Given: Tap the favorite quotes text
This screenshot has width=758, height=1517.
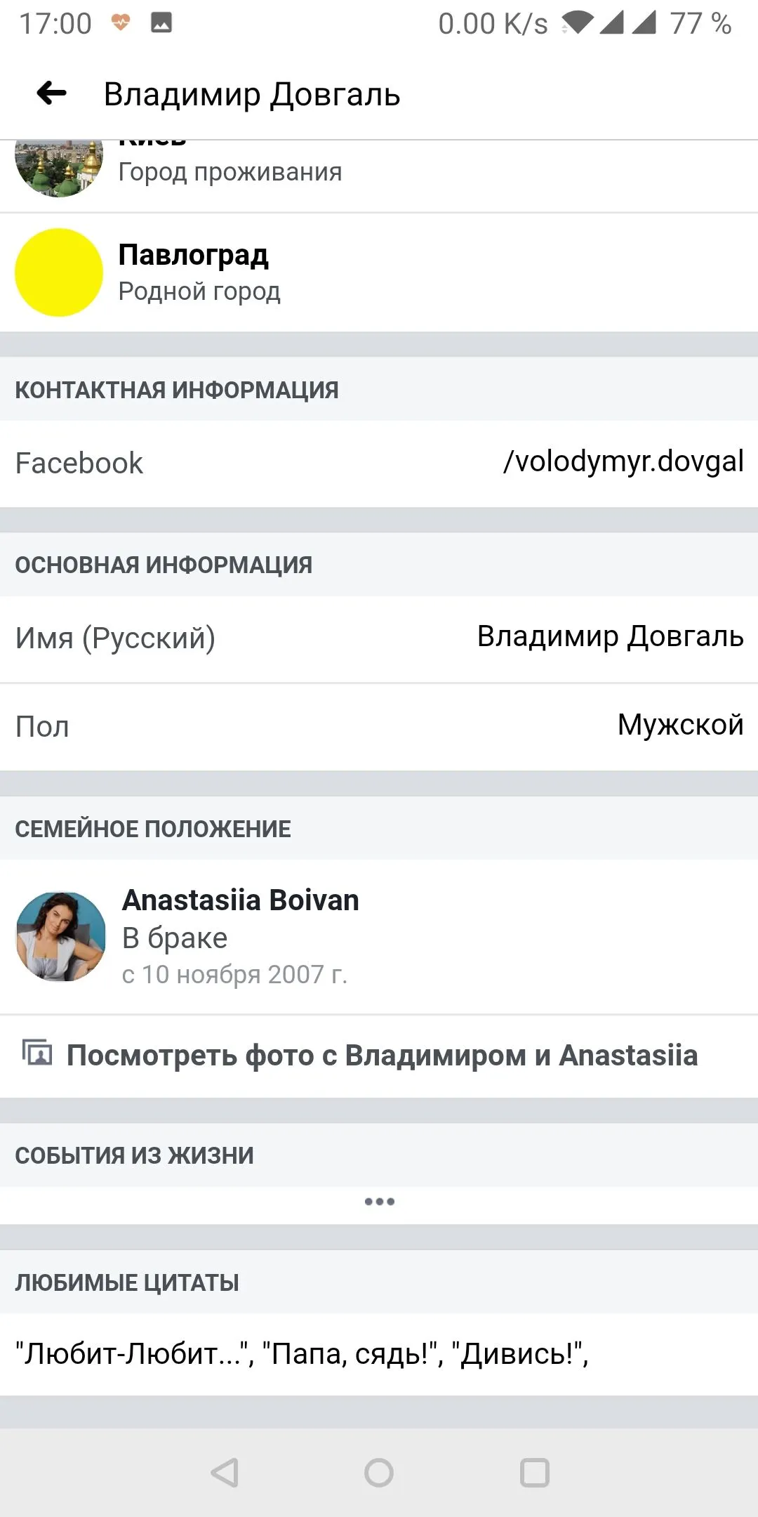Looking at the screenshot, I should (302, 1353).
